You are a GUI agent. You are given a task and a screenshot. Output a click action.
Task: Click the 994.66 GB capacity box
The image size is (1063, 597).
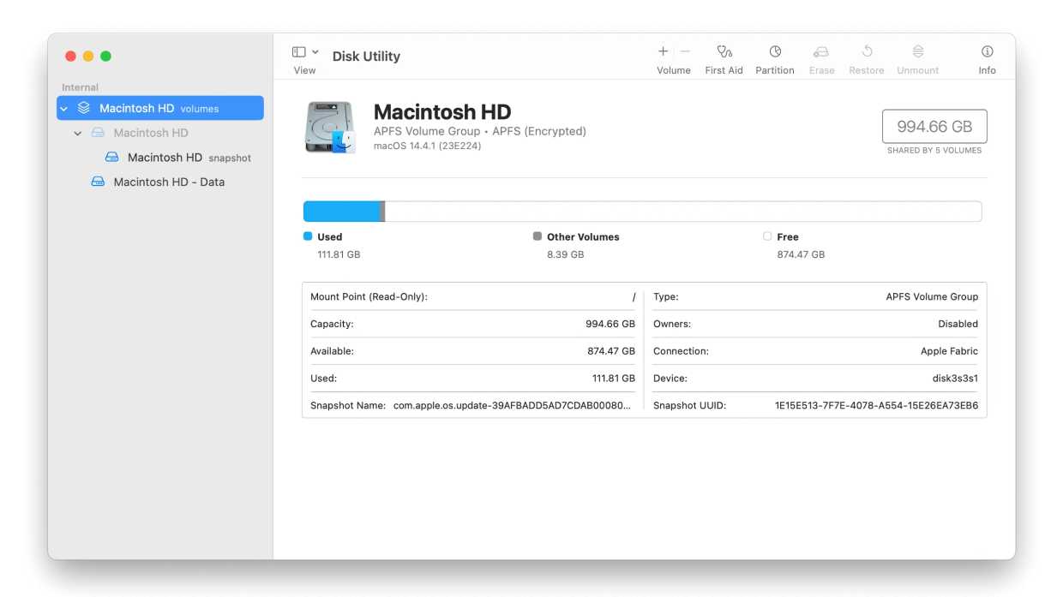click(x=934, y=125)
